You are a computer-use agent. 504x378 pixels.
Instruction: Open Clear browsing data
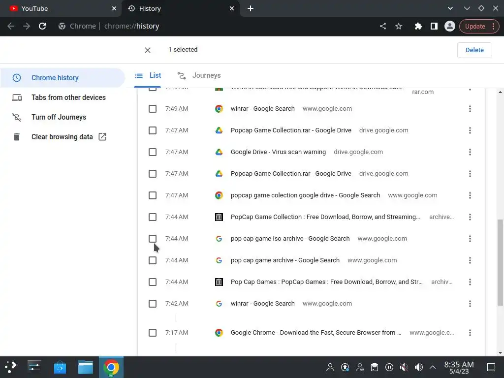(63, 137)
